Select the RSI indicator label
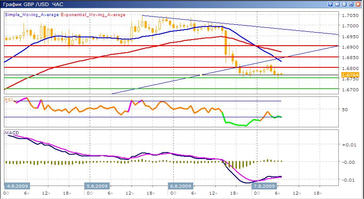Image resolution: width=364 pixels, height=199 pixels. [x=8, y=99]
